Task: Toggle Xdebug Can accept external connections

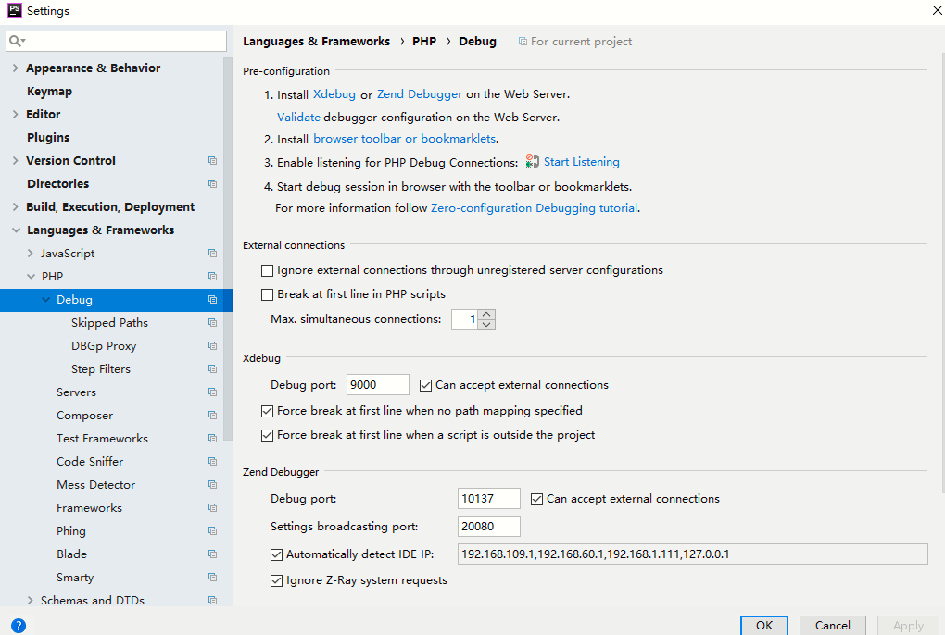Action: pyautogui.click(x=425, y=385)
